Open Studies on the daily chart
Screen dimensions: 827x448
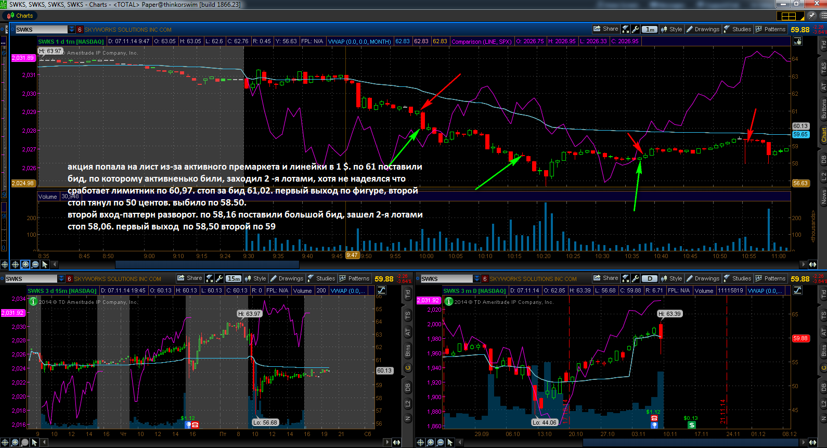click(x=737, y=278)
